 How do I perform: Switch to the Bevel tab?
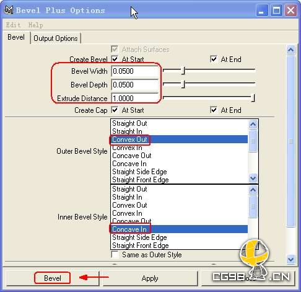coord(16,37)
